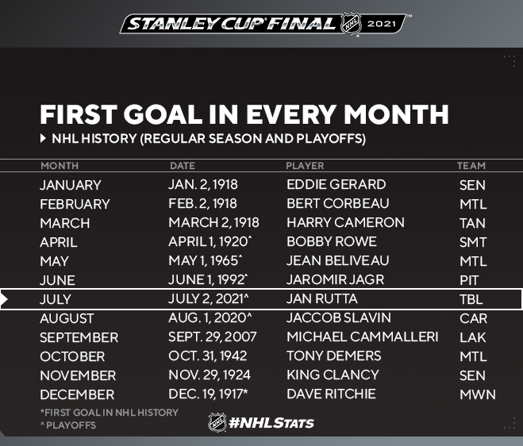Viewport: 523px width, 446px height.
Task: Click the highlighted JULY month cell
Action: (x=56, y=299)
